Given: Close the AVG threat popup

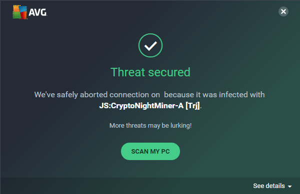Looking at the screenshot, I should tap(283, 11).
